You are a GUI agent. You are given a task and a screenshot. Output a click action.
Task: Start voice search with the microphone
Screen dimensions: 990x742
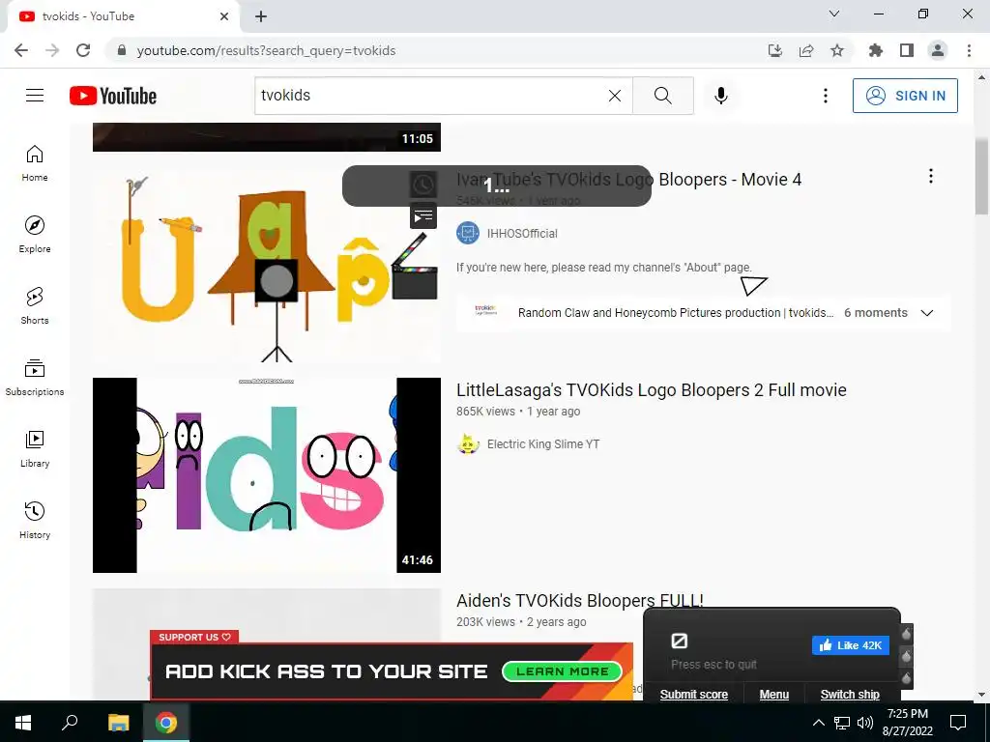pos(720,96)
